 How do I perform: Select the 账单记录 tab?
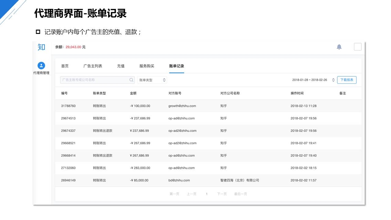(x=177, y=66)
